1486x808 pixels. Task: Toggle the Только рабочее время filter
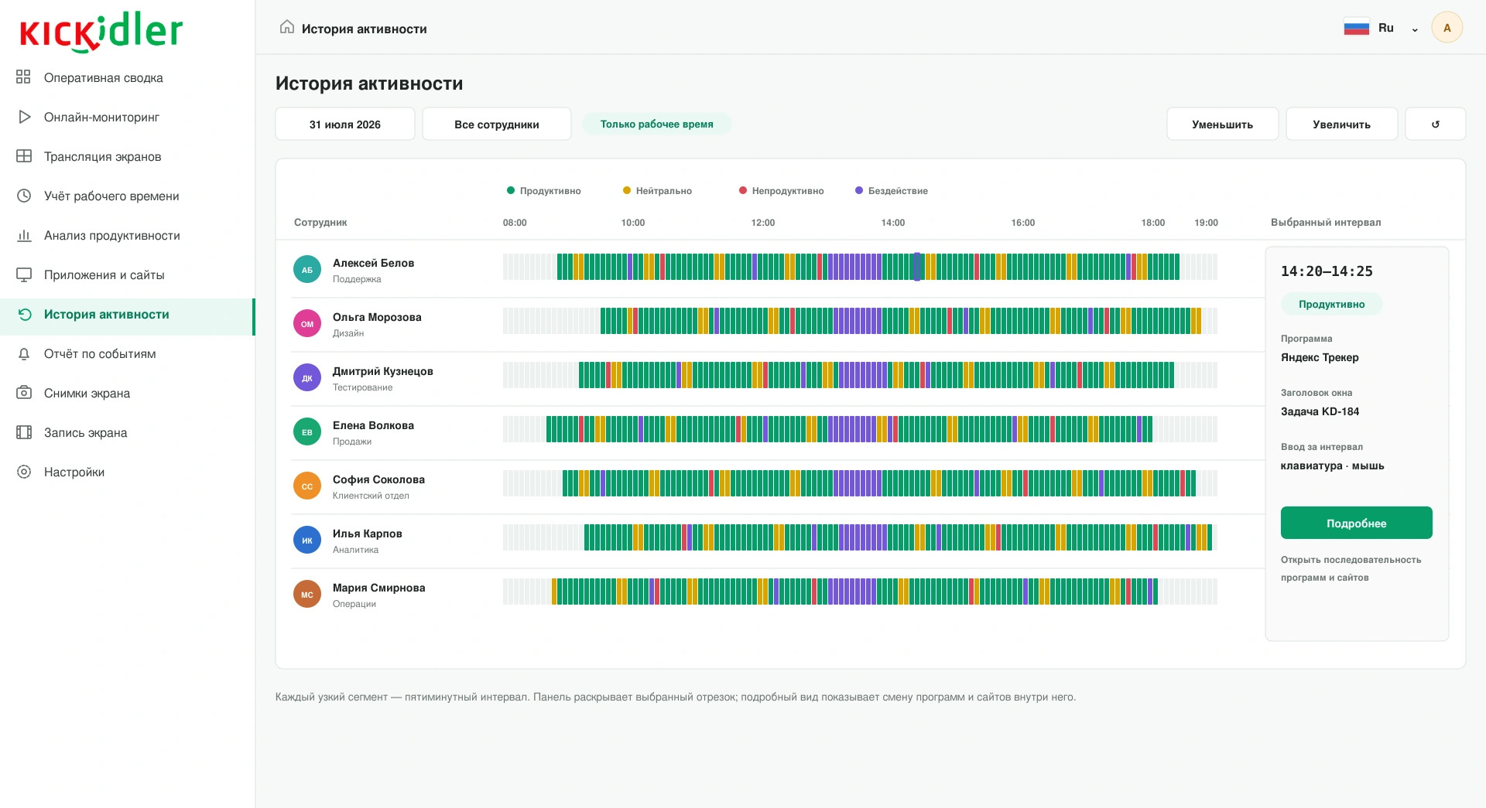pos(656,124)
